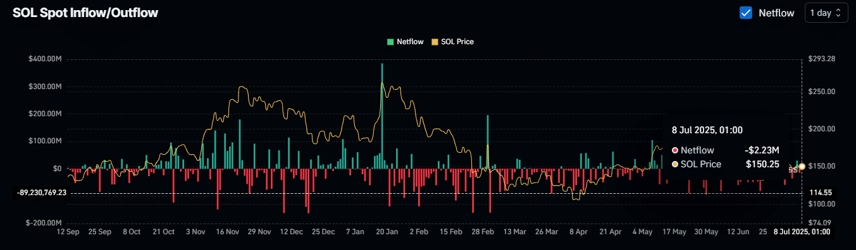Image resolution: width=856 pixels, height=250 pixels.
Task: Click the 25 Sep date label
Action: [x=99, y=232]
